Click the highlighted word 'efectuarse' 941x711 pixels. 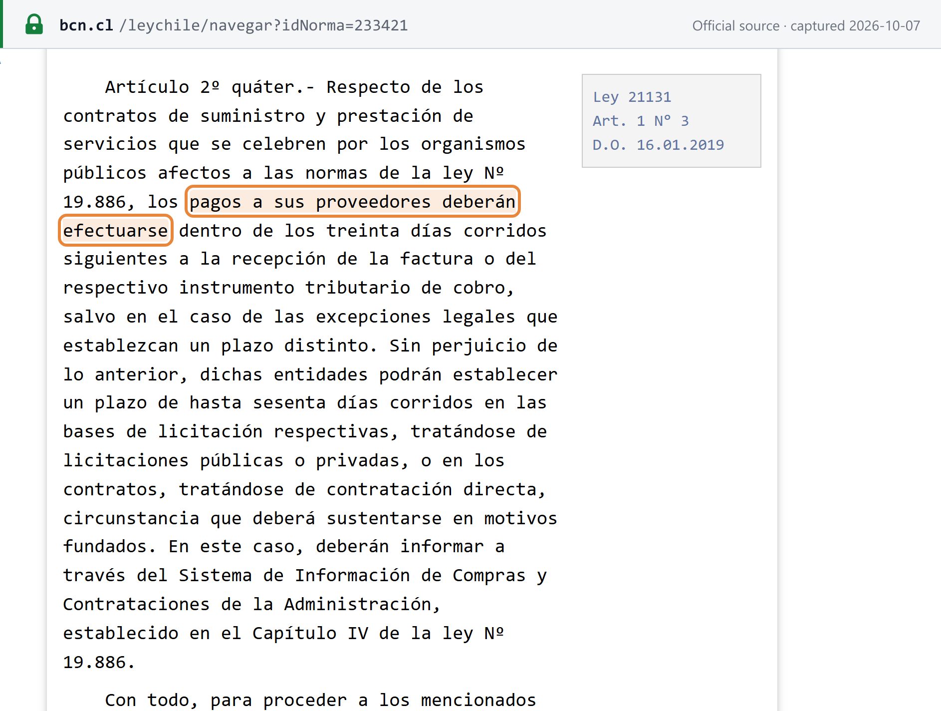point(115,231)
